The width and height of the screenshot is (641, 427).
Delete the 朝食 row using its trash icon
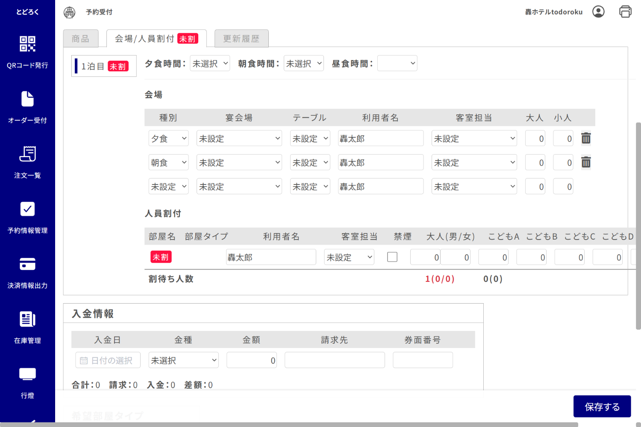tap(586, 162)
